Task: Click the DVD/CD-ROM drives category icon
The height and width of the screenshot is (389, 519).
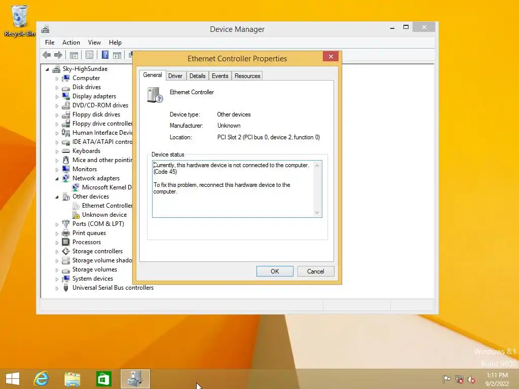Action: 66,105
